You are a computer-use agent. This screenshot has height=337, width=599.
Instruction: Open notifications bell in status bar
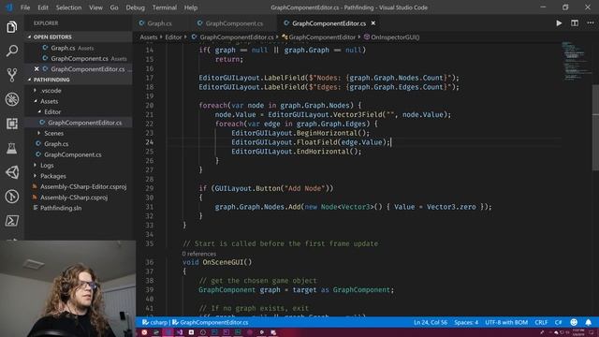pos(589,322)
